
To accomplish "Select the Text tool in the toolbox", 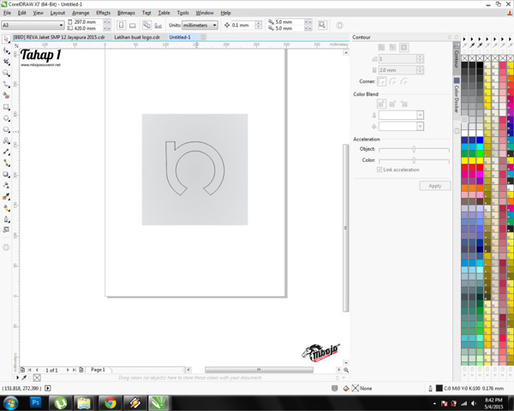I will [x=6, y=140].
